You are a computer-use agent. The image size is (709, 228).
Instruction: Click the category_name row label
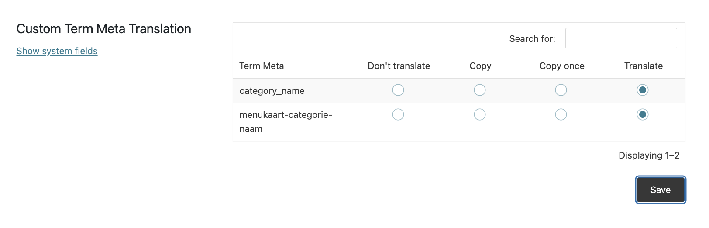point(272,91)
